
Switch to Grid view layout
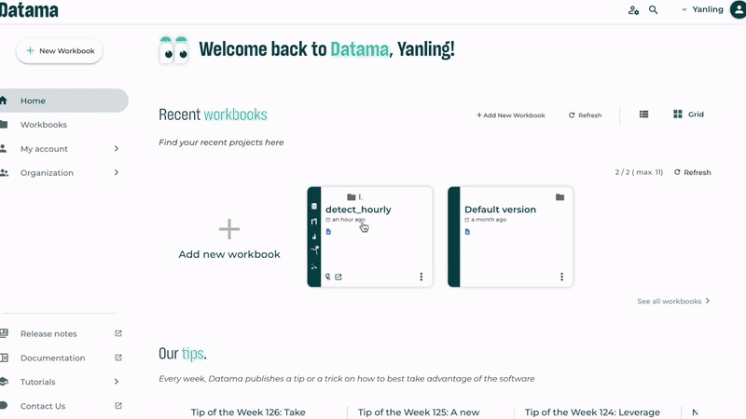click(688, 114)
